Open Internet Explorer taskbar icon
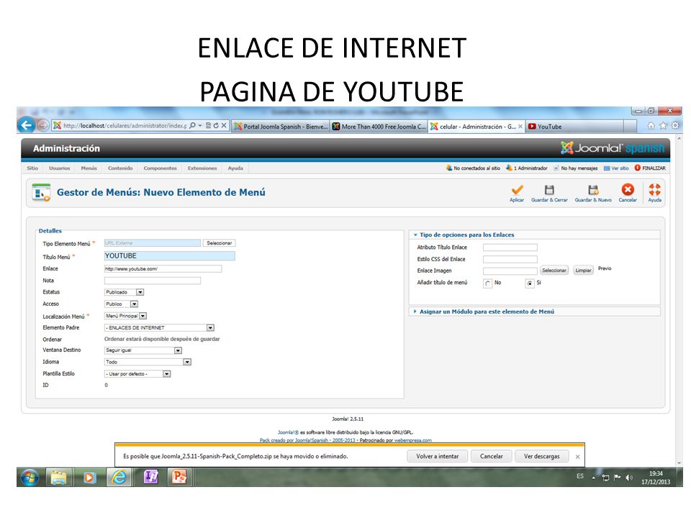This screenshot has width=691, height=518. (119, 478)
